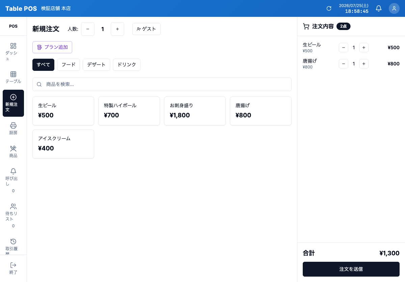Click the POS label atop sidebar
This screenshot has height=282, width=405.
pyautogui.click(x=13, y=26)
